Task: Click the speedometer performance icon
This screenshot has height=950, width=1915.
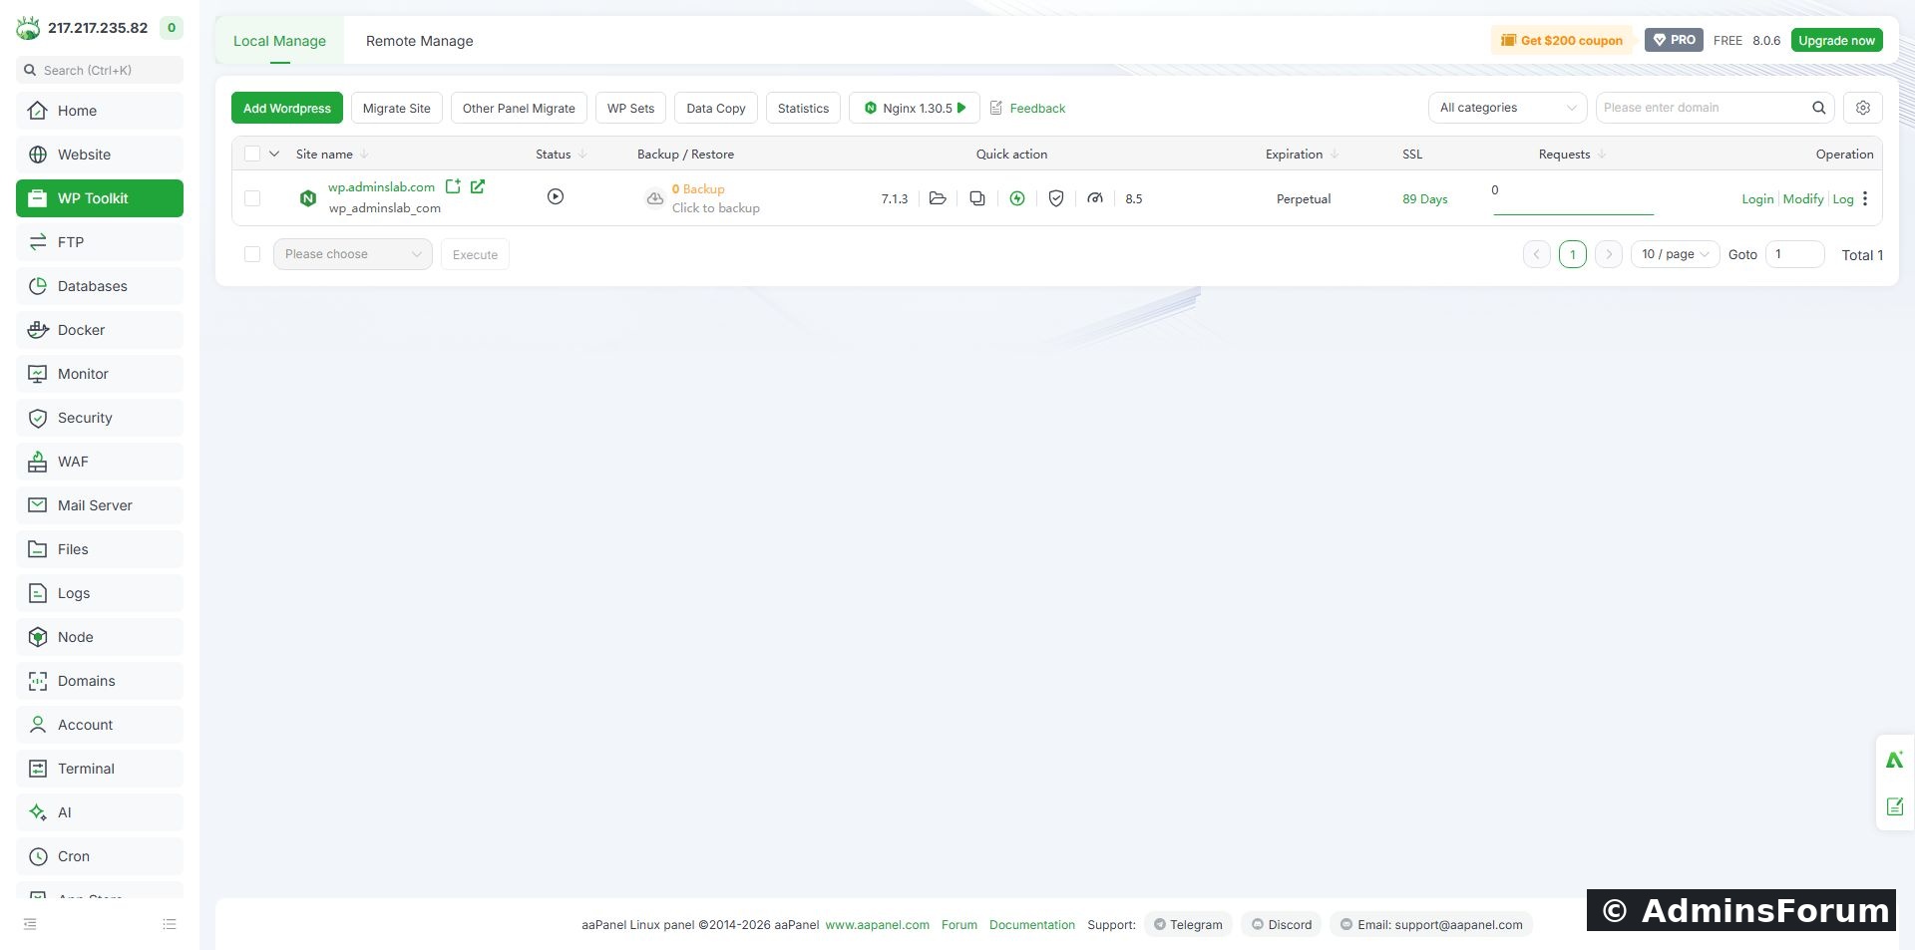Action: (x=1095, y=198)
